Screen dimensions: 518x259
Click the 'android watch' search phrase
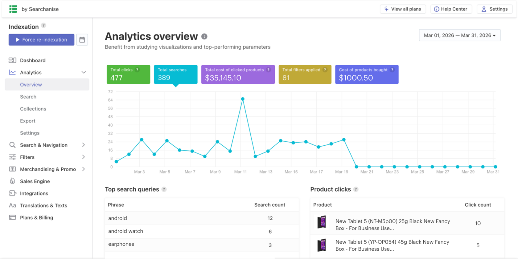pos(125,231)
